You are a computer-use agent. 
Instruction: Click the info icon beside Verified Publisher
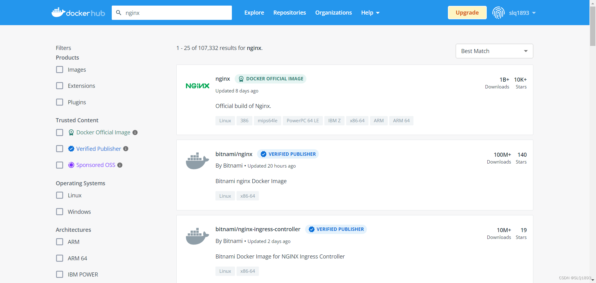coord(126,149)
